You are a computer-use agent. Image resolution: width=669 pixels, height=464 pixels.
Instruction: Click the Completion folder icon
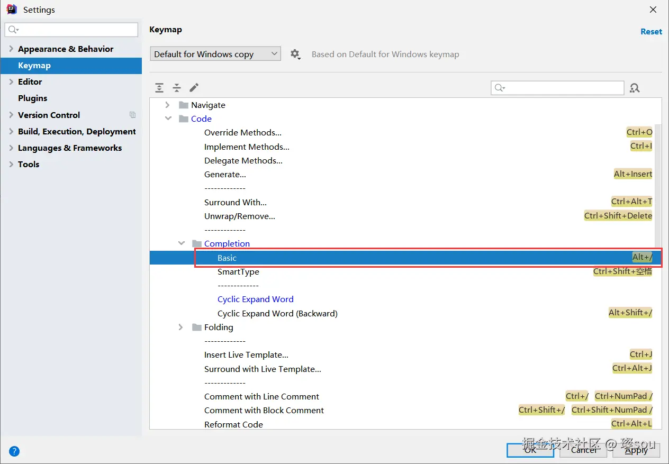[197, 243]
